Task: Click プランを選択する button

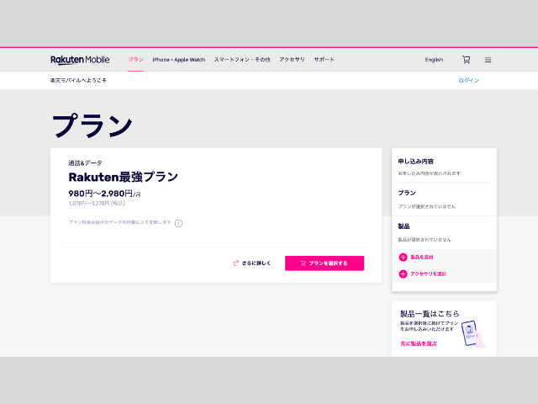Action: point(324,263)
